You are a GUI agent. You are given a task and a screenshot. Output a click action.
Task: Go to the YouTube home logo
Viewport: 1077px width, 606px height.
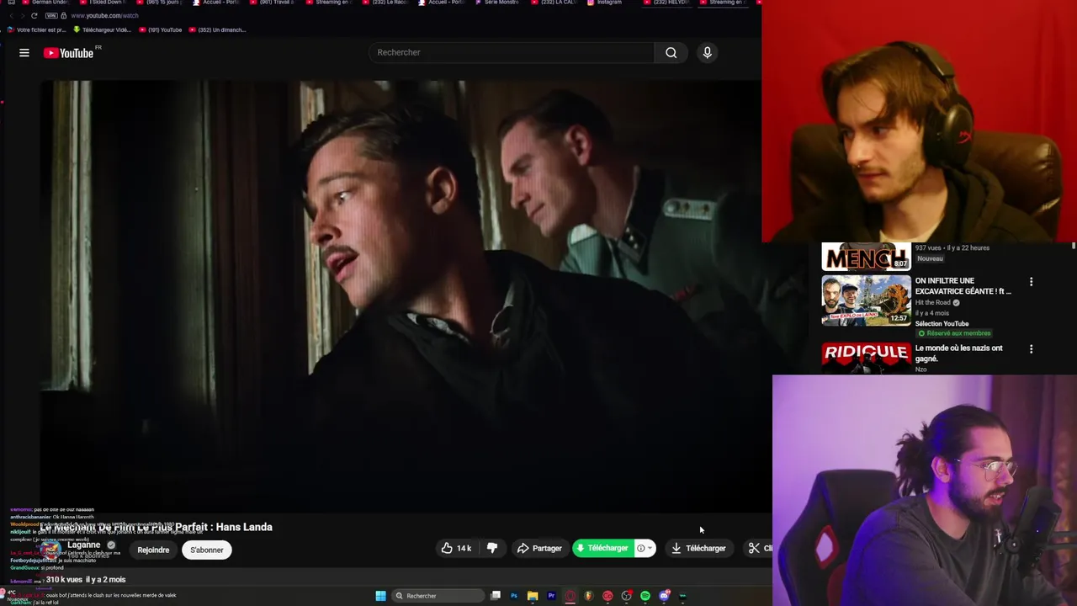coord(69,53)
